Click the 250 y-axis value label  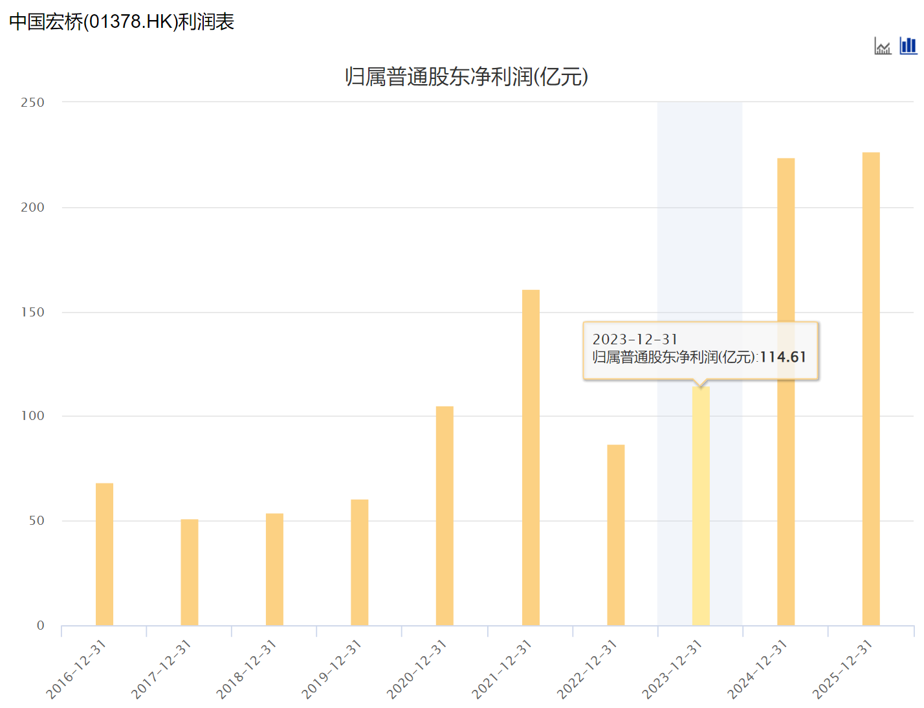(32, 102)
